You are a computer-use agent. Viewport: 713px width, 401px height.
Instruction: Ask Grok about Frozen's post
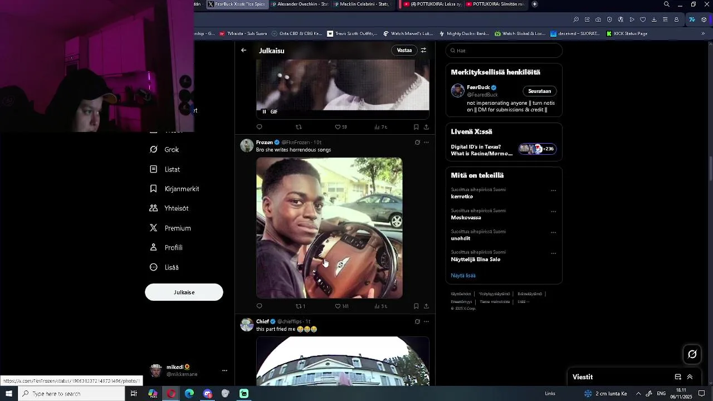click(417, 143)
